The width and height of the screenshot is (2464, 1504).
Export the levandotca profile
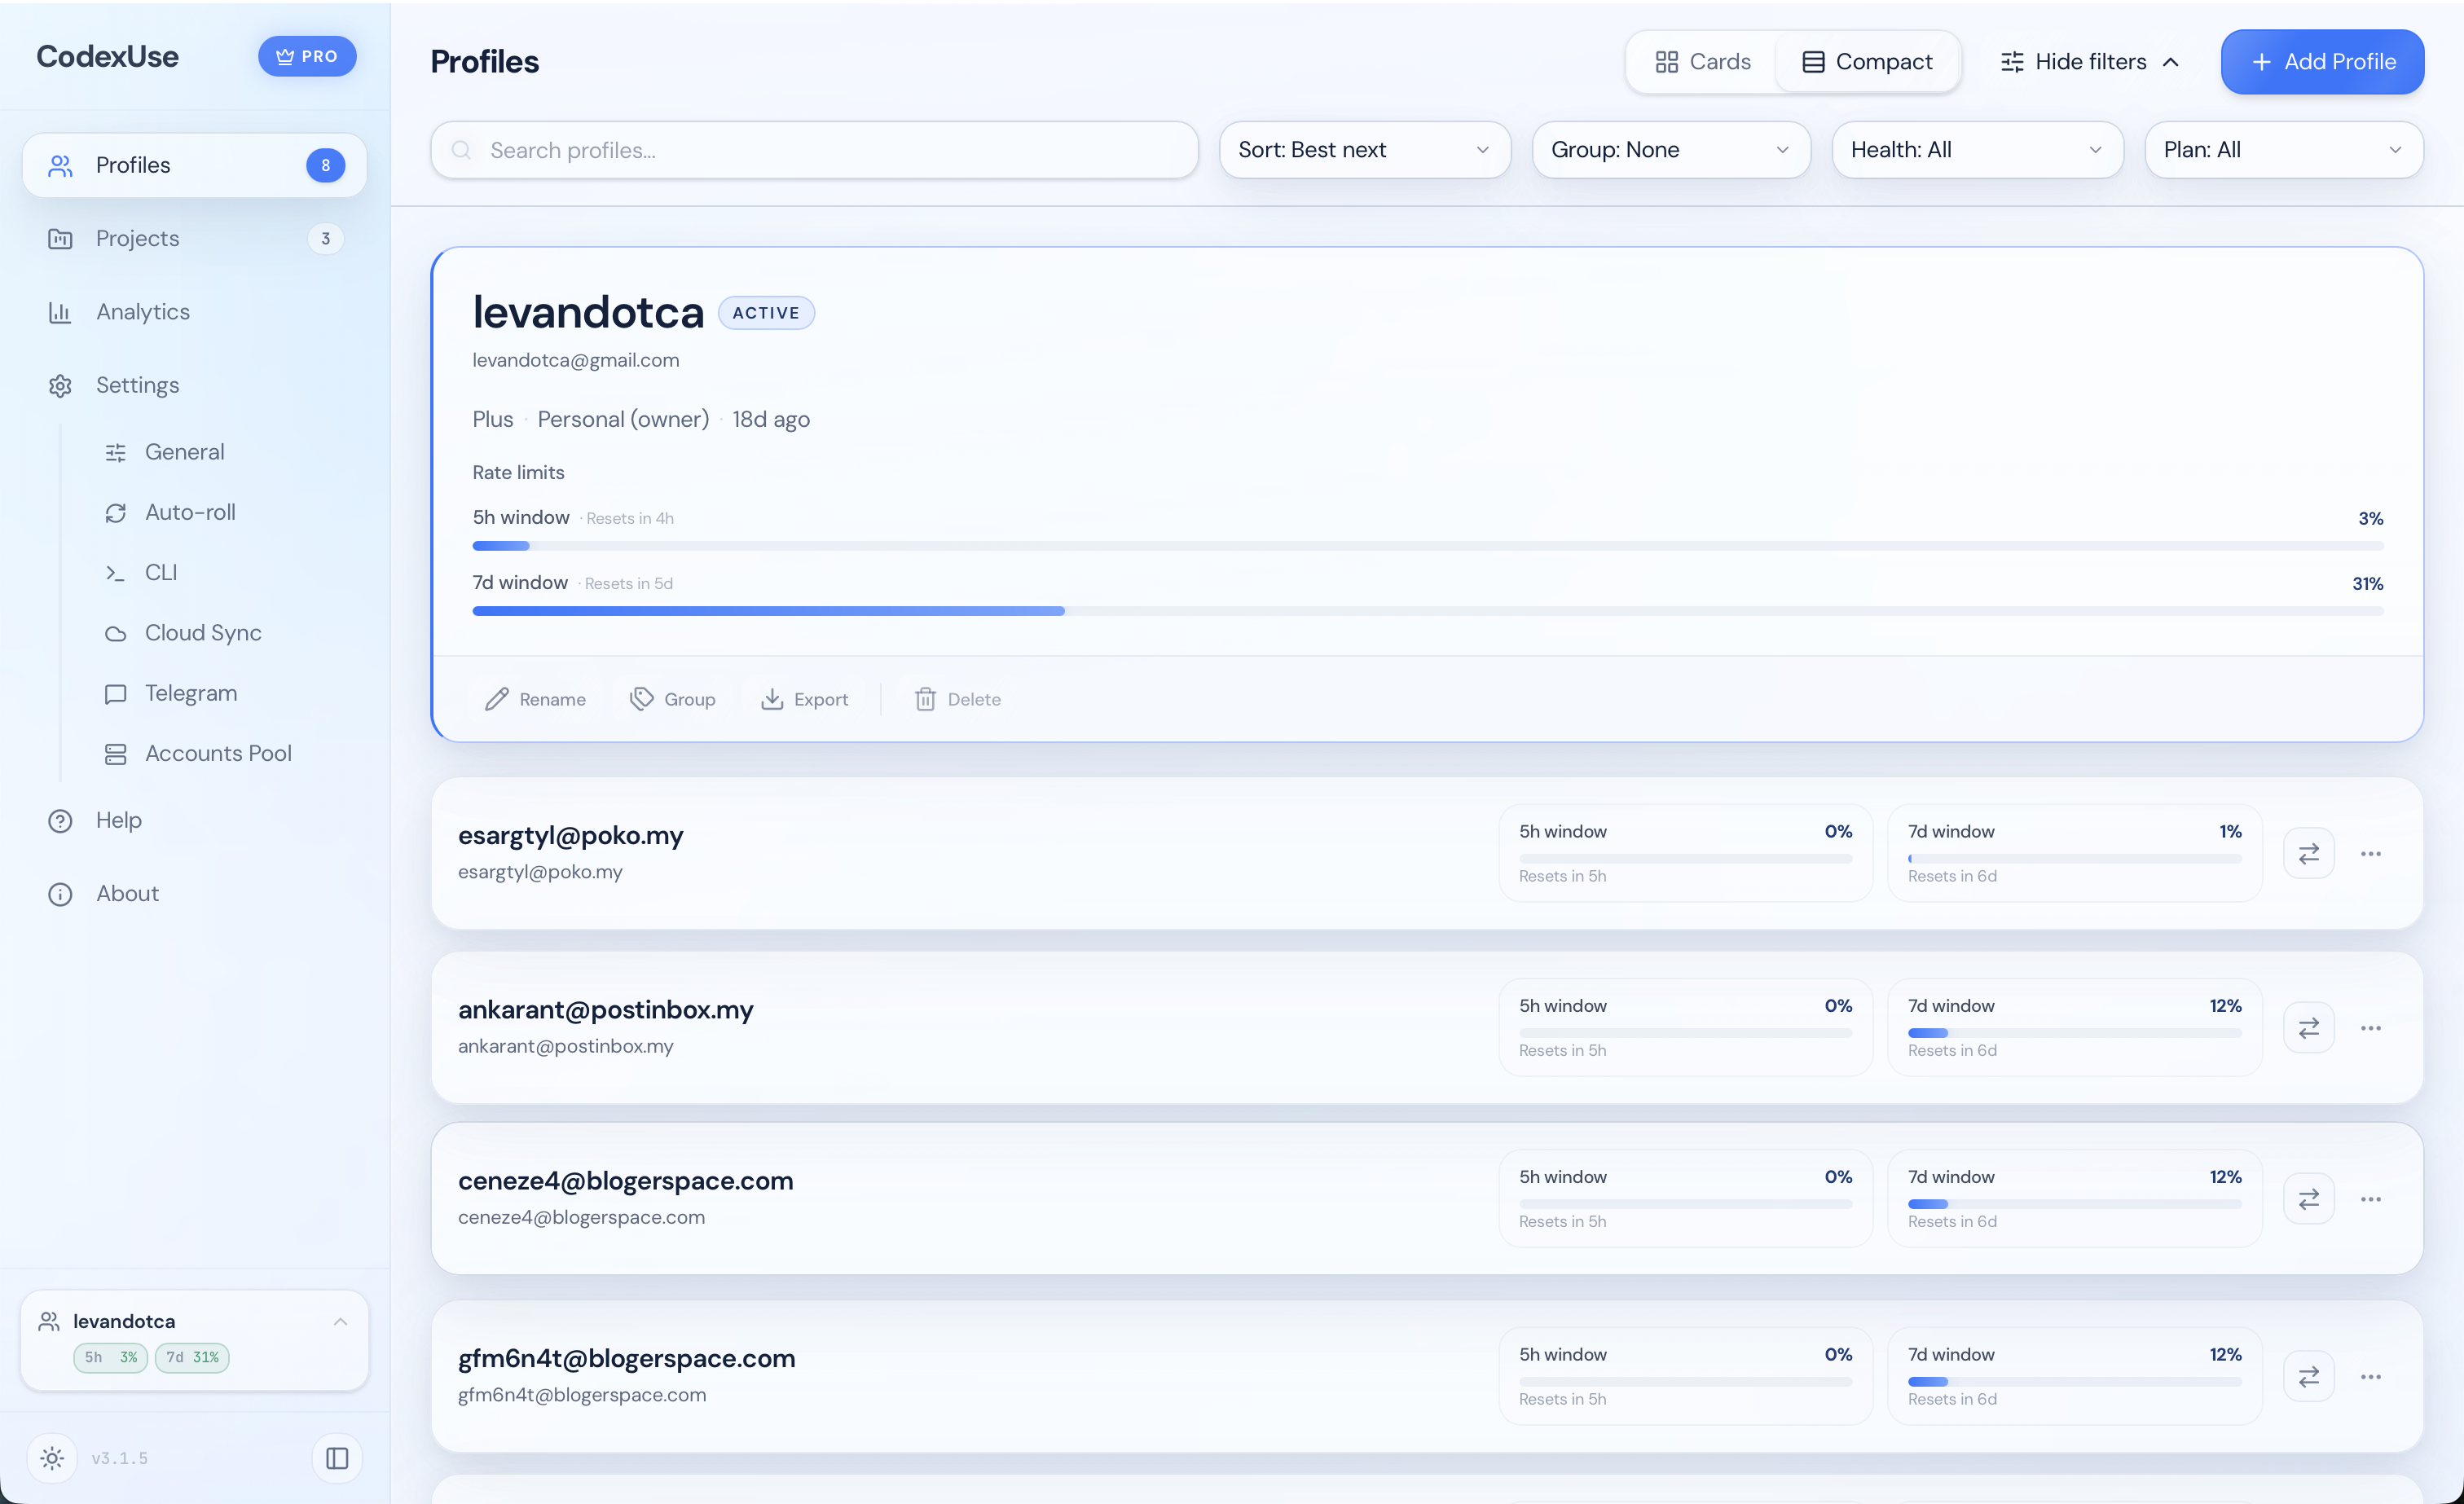point(804,699)
